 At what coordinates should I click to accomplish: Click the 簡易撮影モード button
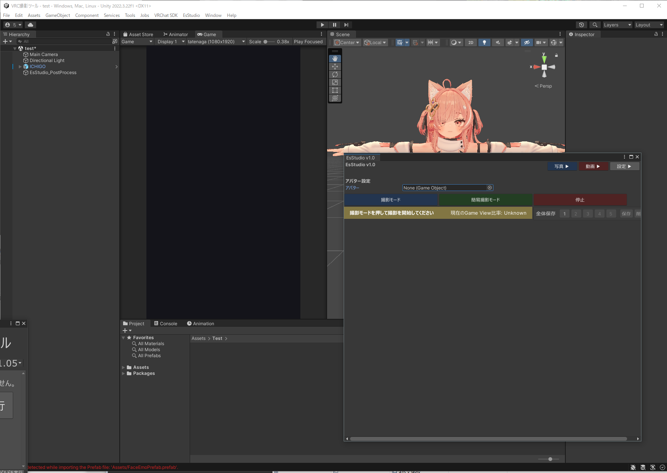pyautogui.click(x=486, y=200)
